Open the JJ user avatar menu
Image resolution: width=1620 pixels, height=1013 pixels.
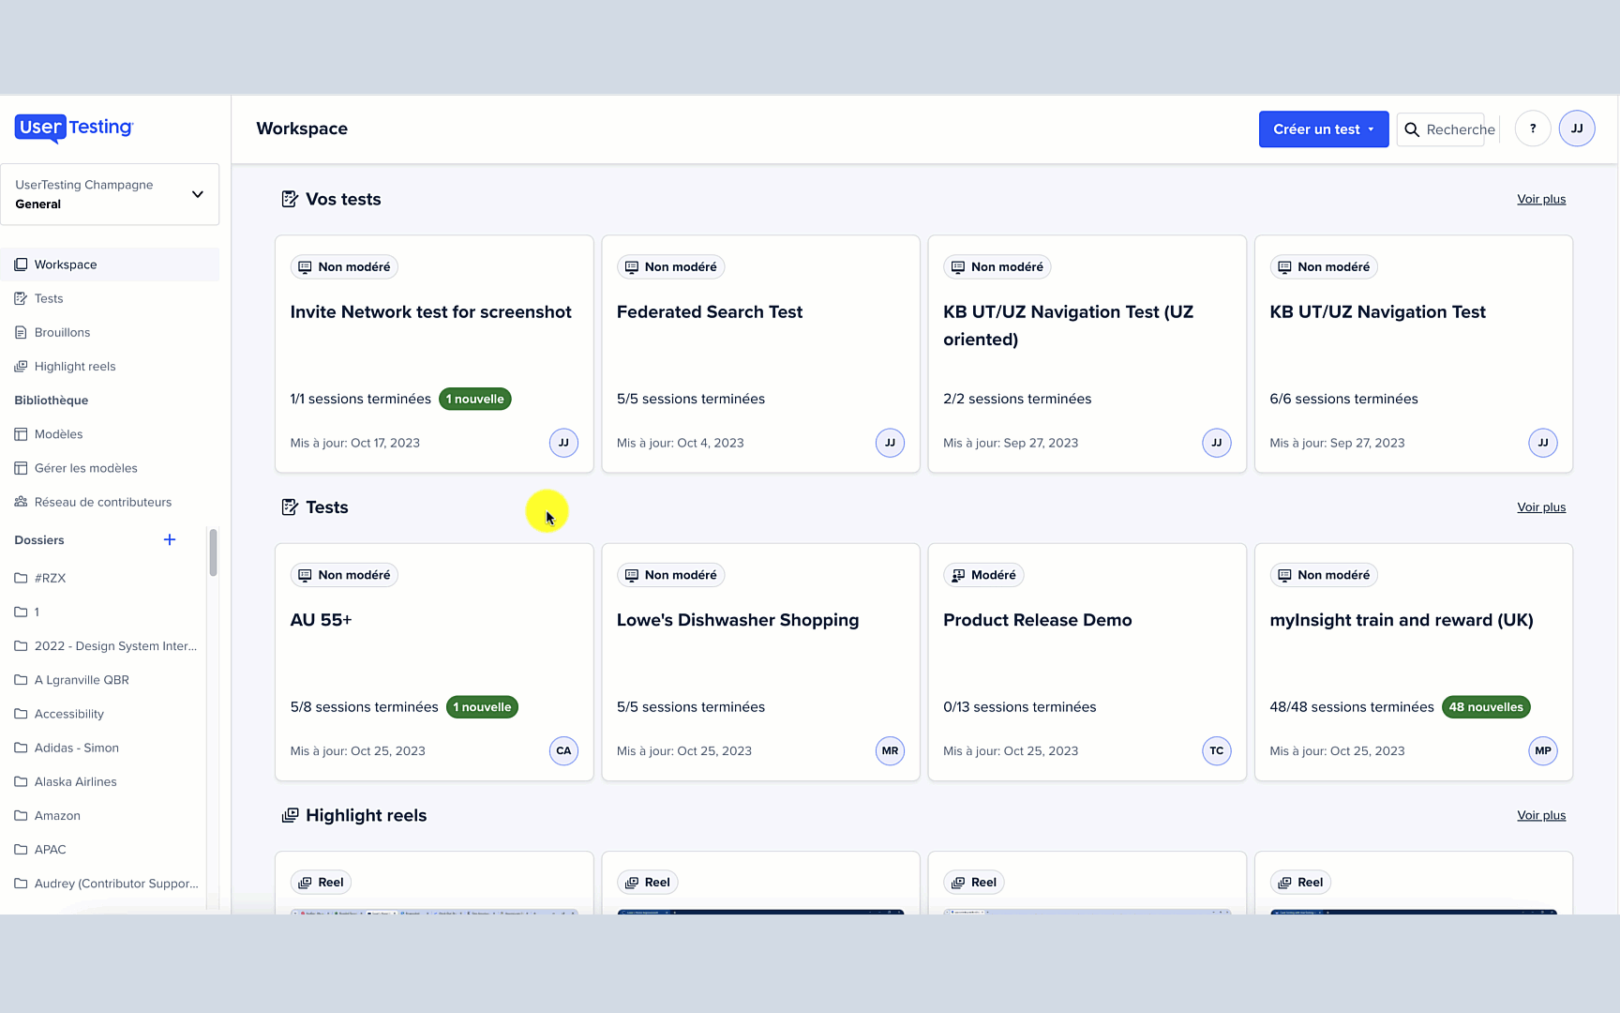(1577, 129)
